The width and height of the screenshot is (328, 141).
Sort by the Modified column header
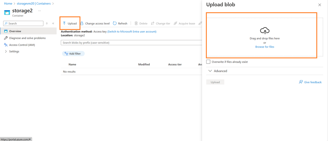tap(144, 65)
